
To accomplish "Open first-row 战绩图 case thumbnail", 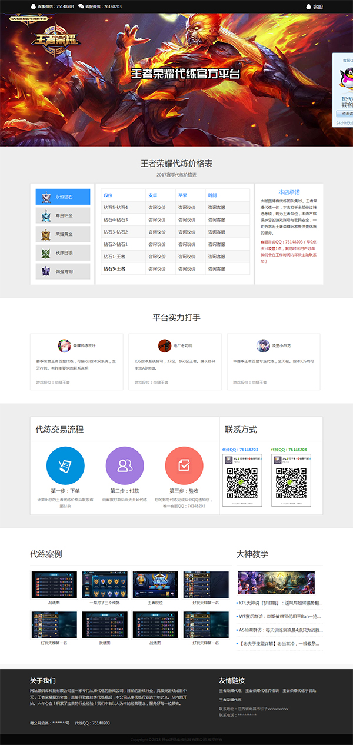I will coord(54,584).
